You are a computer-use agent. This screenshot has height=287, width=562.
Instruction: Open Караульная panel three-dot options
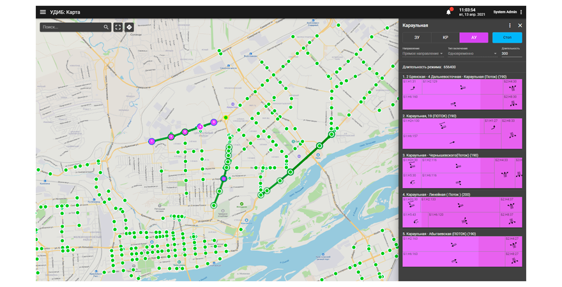pos(510,26)
